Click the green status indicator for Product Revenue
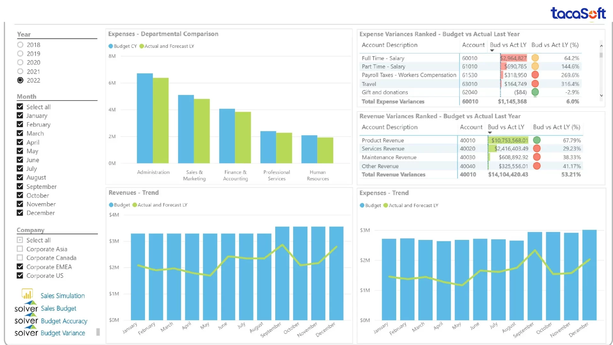Viewport: 613px width, 345px height. tap(537, 140)
